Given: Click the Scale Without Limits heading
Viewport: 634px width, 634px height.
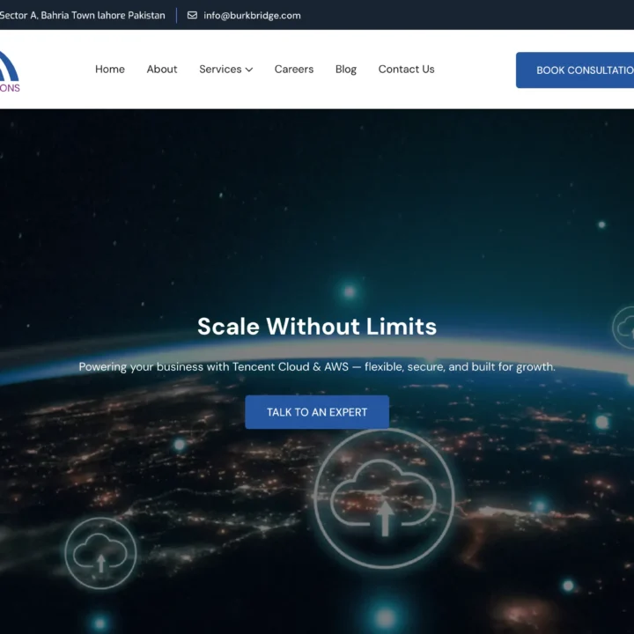Looking at the screenshot, I should (317, 327).
